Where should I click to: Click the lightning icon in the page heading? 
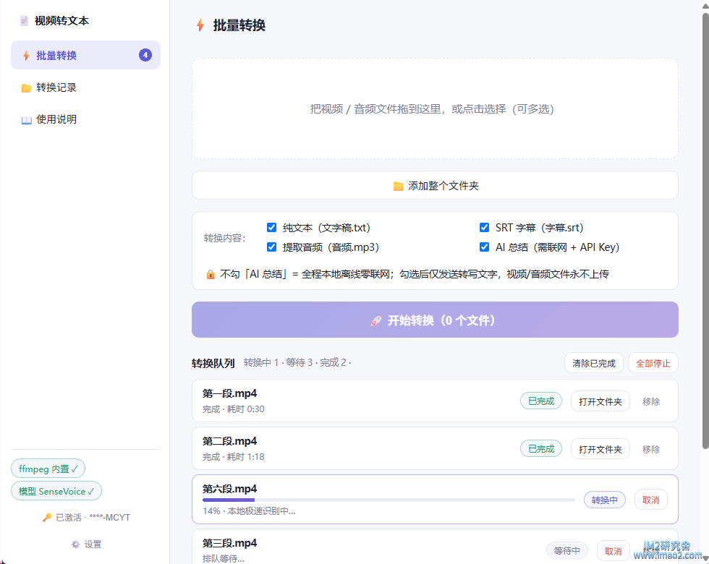pyautogui.click(x=200, y=25)
